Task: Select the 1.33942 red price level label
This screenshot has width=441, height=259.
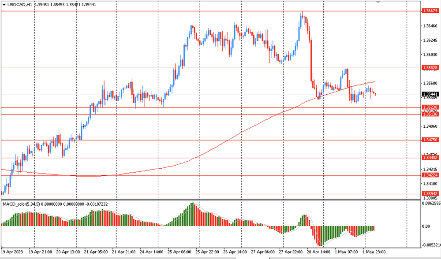Action: [430, 194]
